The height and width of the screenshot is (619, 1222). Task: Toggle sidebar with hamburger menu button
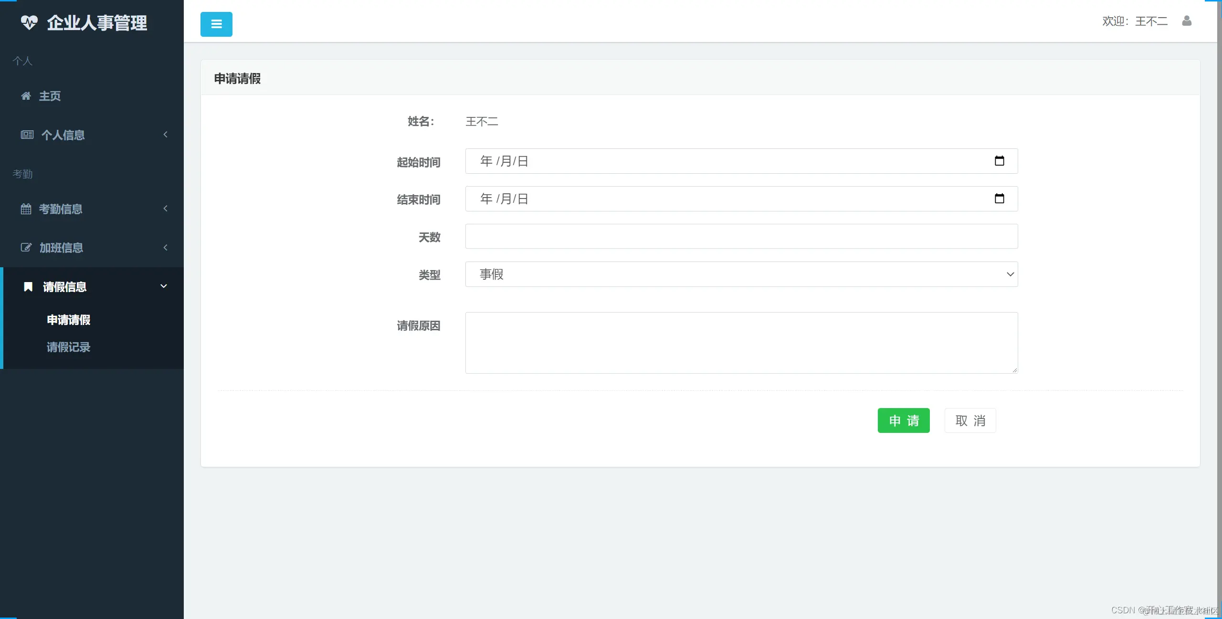point(216,24)
